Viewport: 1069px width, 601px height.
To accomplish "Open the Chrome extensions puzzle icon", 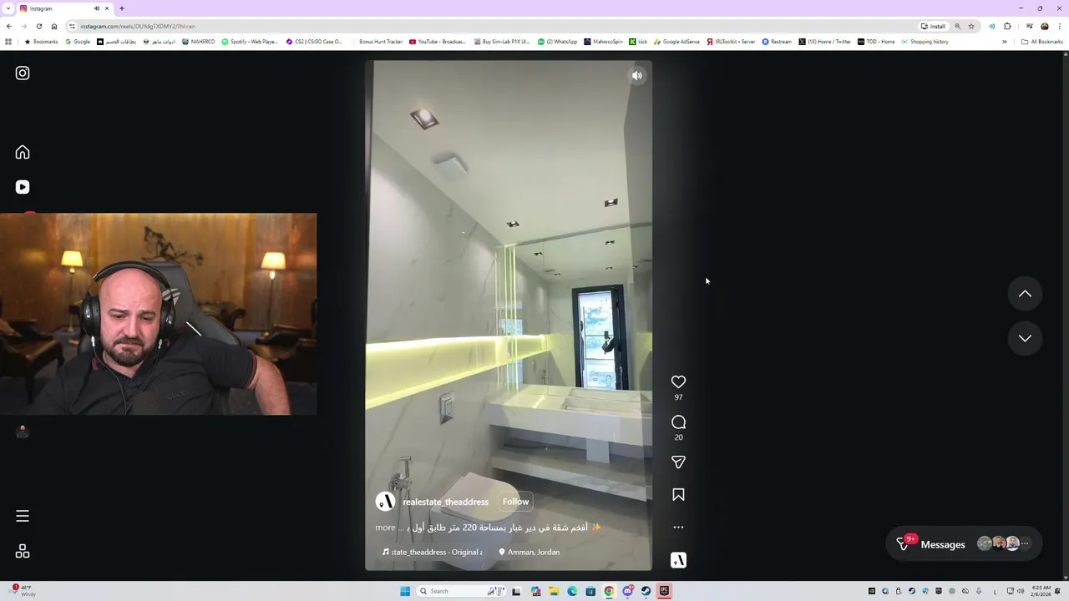I will tap(1007, 26).
